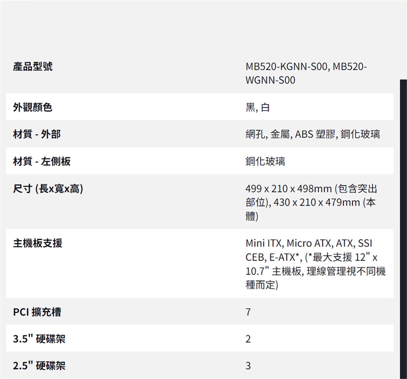
Task: Select the MB520-KGNN-S00 model number text
Action: [286, 67]
